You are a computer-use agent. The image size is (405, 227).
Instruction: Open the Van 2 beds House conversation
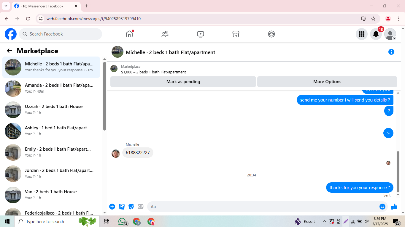click(x=51, y=195)
